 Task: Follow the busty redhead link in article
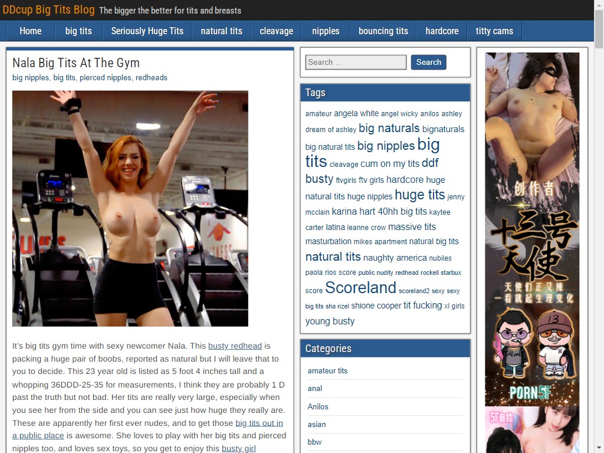coord(235,346)
